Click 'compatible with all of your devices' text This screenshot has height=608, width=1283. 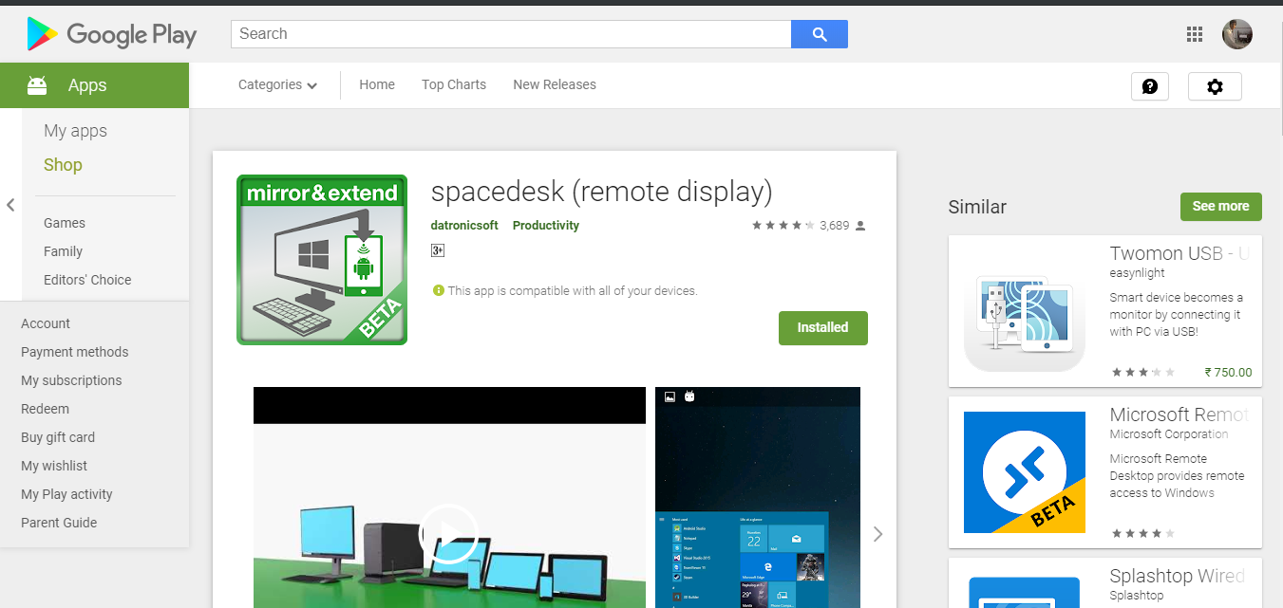pos(574,290)
